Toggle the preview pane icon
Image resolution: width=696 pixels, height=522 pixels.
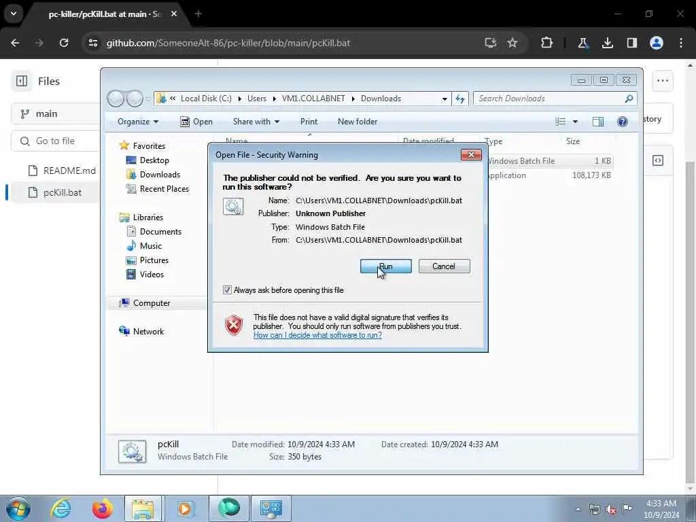598,122
